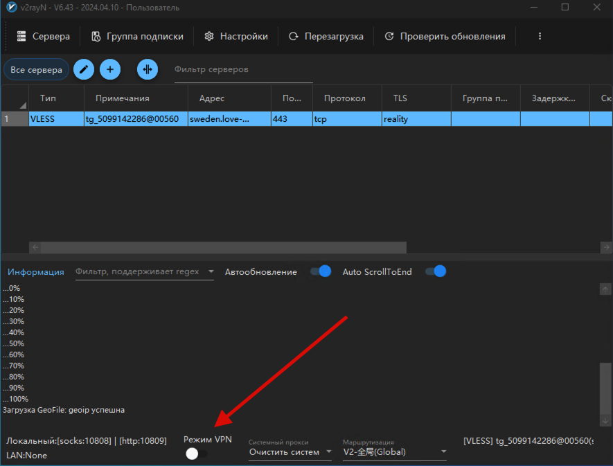Click the horizontal scrollbar right arrow
This screenshot has width=613, height=466.
click(606, 247)
